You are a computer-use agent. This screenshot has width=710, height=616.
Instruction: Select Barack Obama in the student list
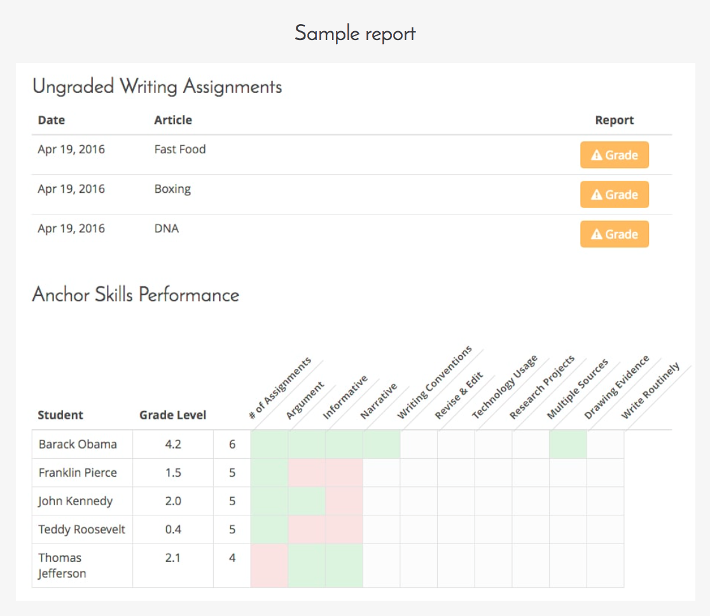pyautogui.click(x=78, y=444)
